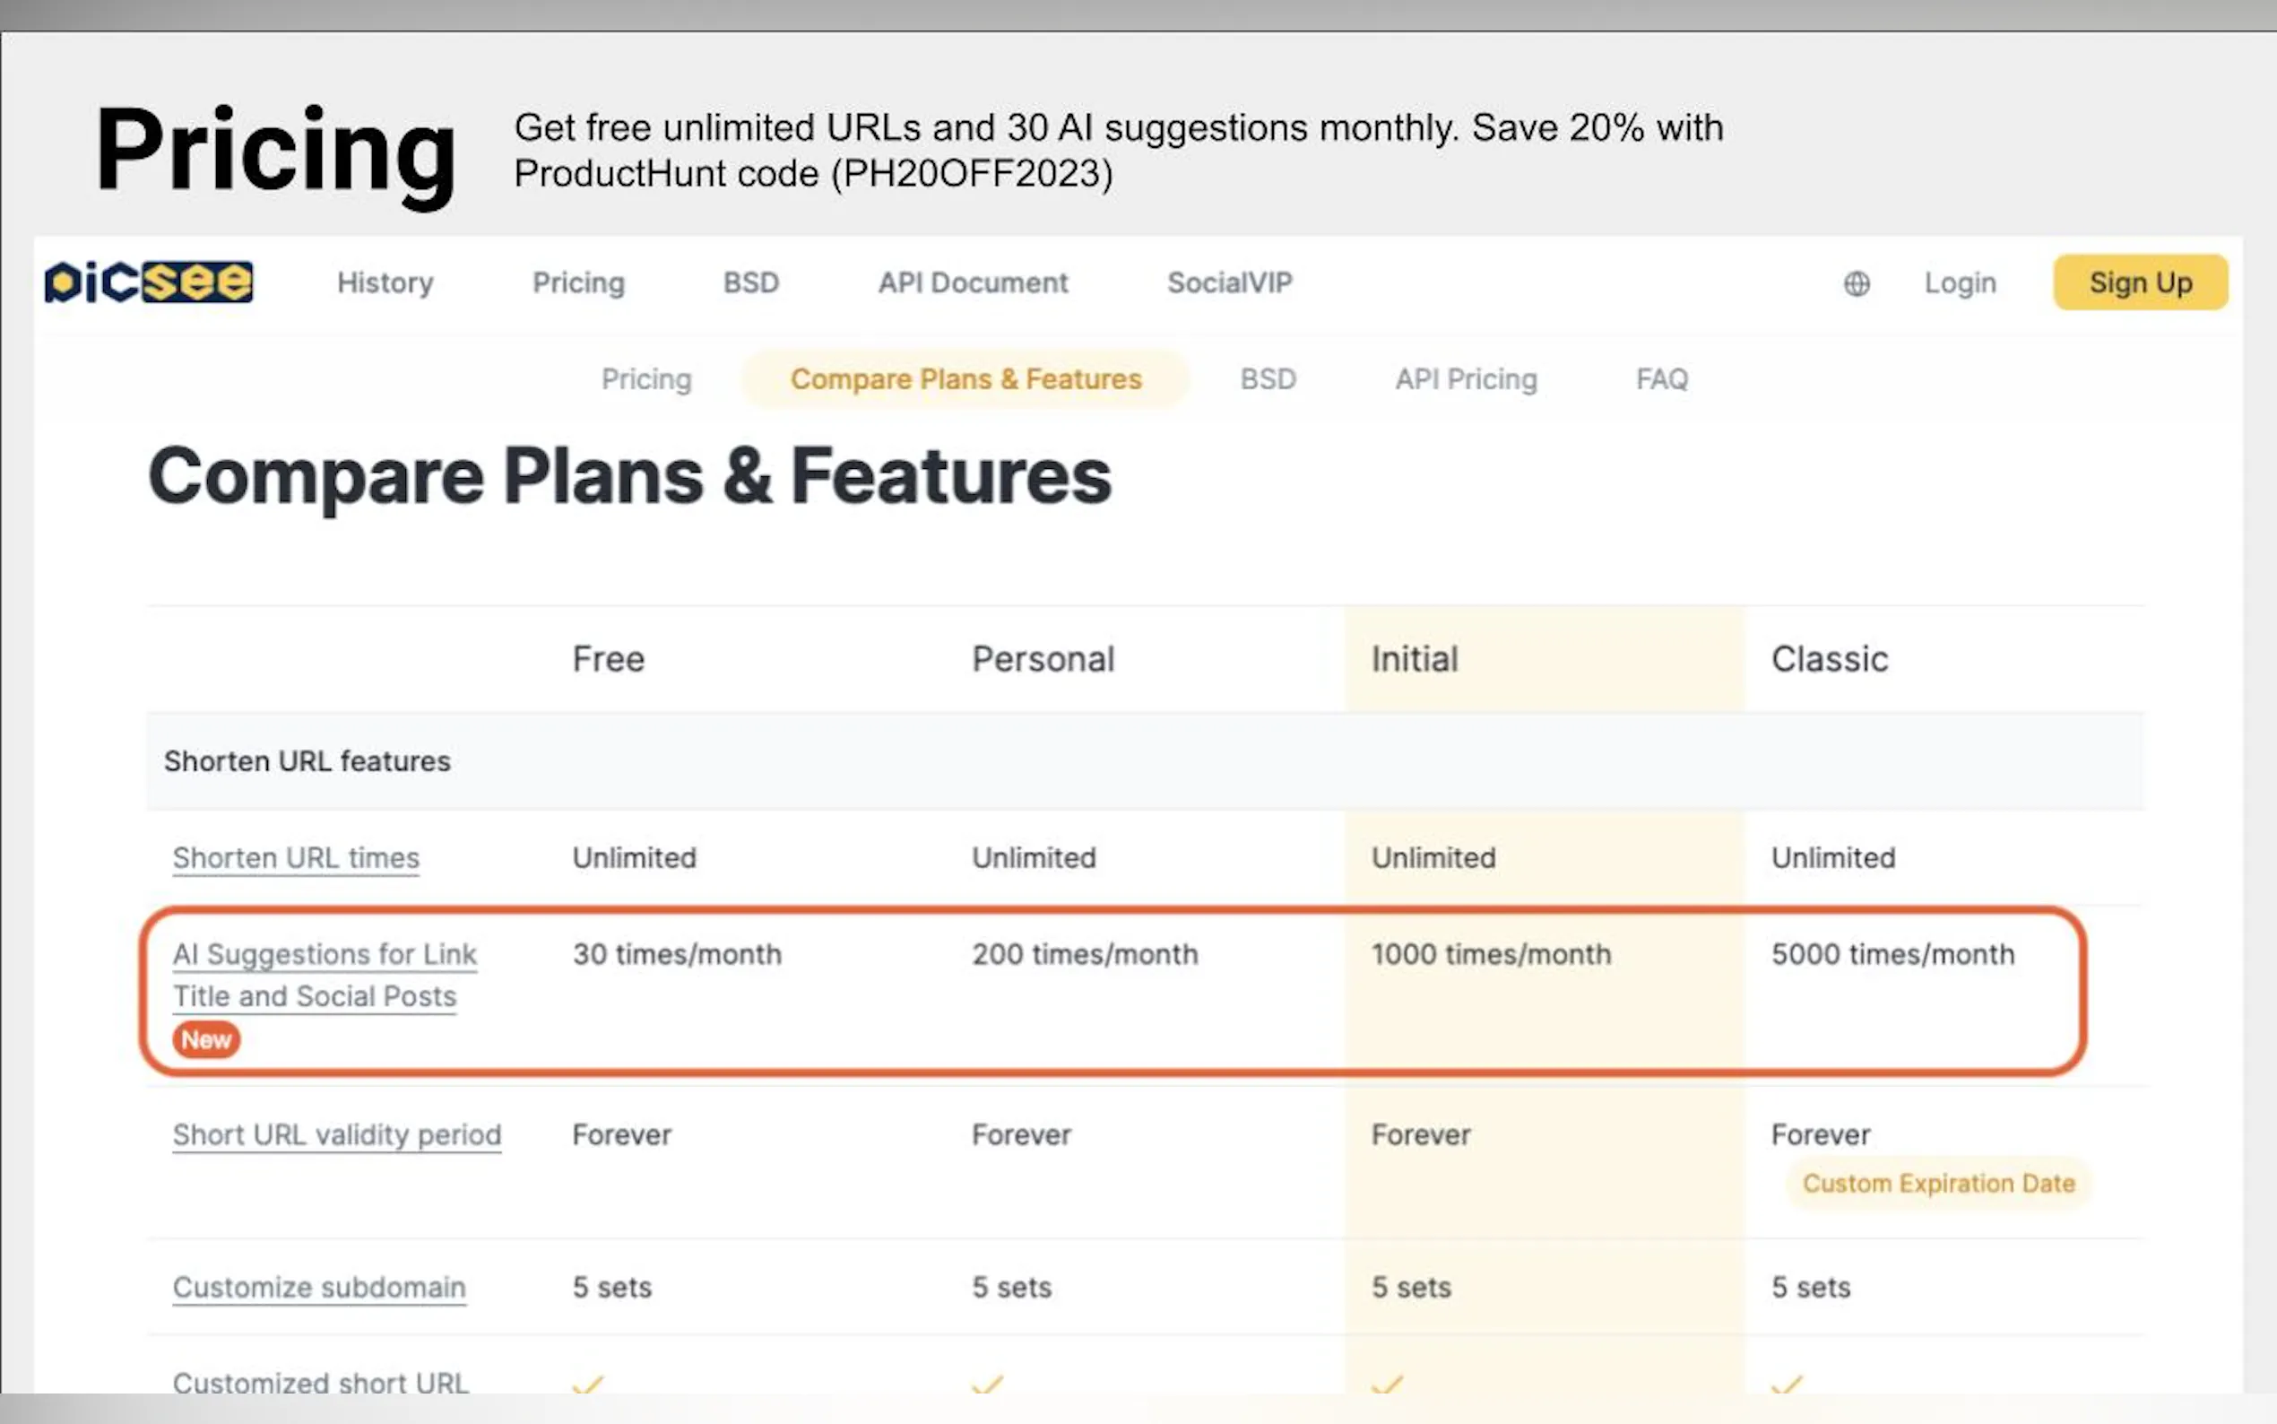Click the New badge on AI Suggestions

click(x=206, y=1039)
